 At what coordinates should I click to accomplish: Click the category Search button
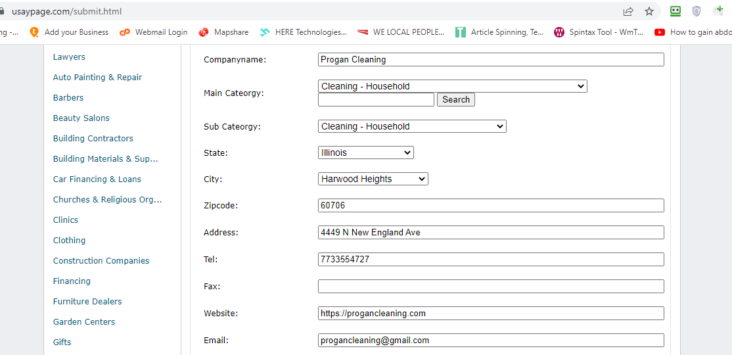455,99
